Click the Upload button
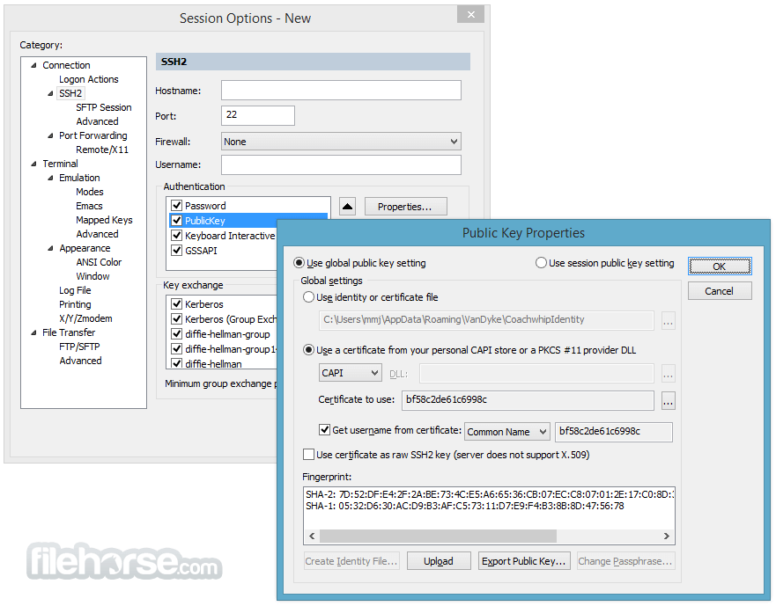The image size is (776, 606). point(439,561)
